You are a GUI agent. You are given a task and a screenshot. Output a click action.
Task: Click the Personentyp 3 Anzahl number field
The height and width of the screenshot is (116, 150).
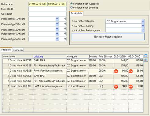pyautogui.click(x=63, y=29)
